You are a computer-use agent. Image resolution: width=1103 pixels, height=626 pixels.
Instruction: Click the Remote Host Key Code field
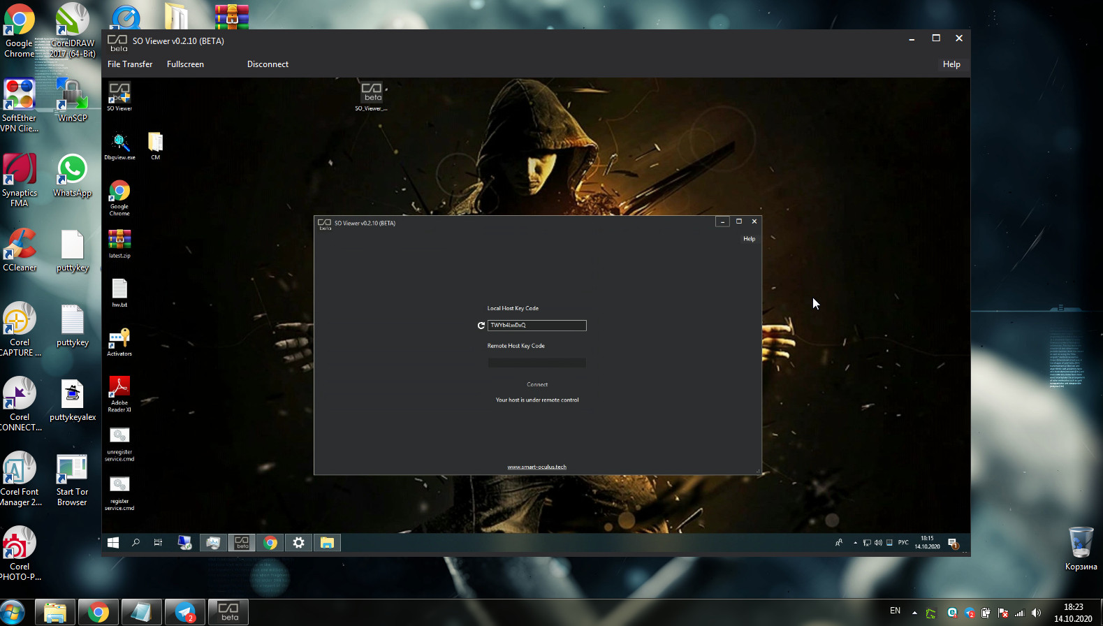pos(536,363)
